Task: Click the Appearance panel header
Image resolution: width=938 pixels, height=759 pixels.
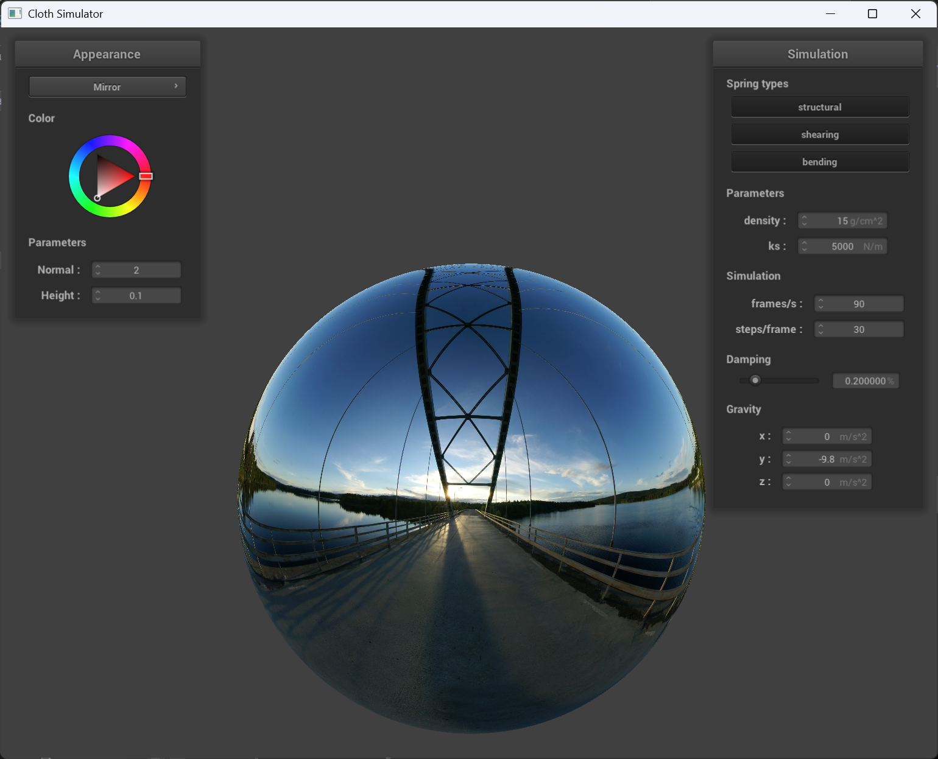Action: pos(107,54)
